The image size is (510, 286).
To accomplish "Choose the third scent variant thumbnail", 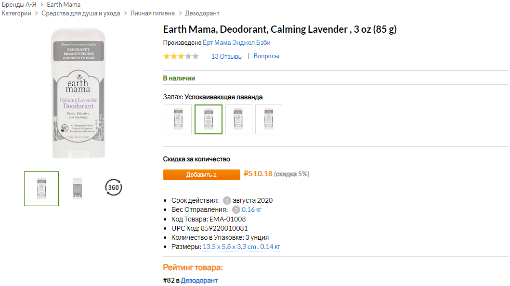I will click(x=239, y=119).
